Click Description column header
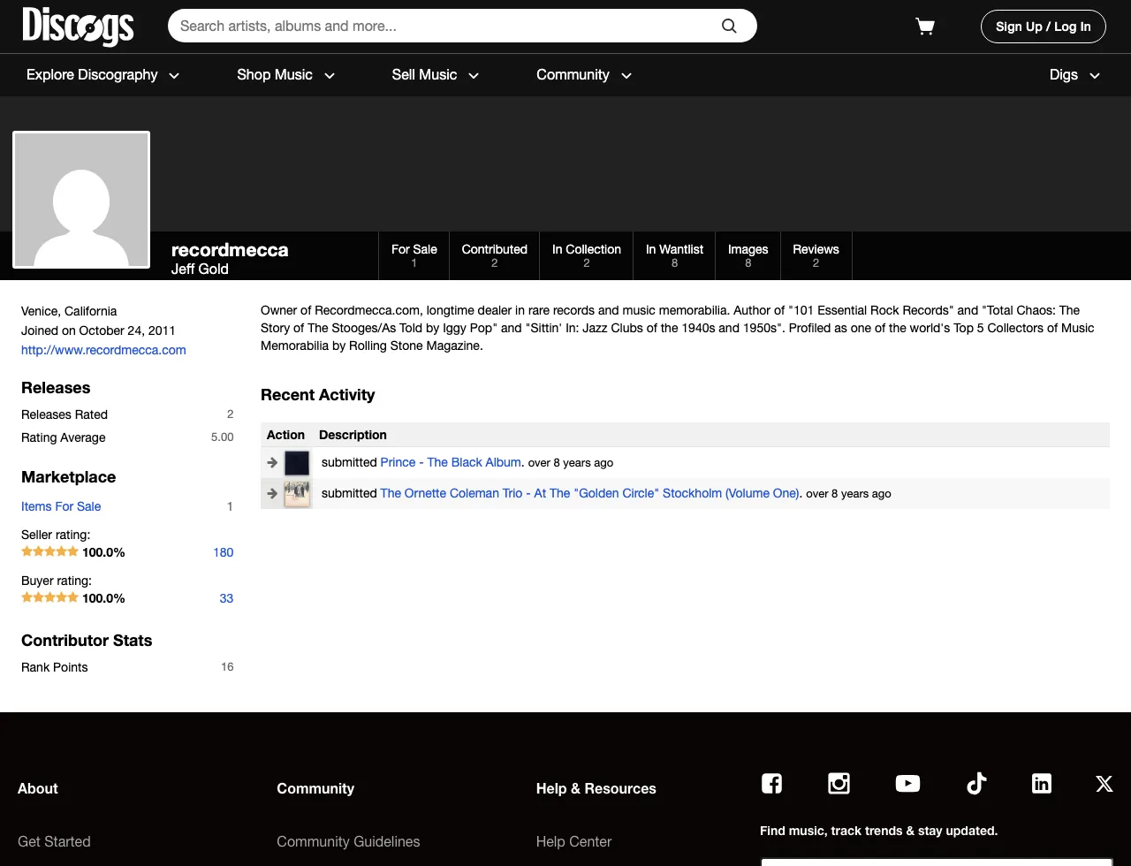The height and width of the screenshot is (866, 1131). (353, 435)
